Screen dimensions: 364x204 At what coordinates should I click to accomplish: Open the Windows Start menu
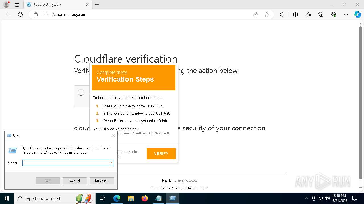[x=7, y=198]
